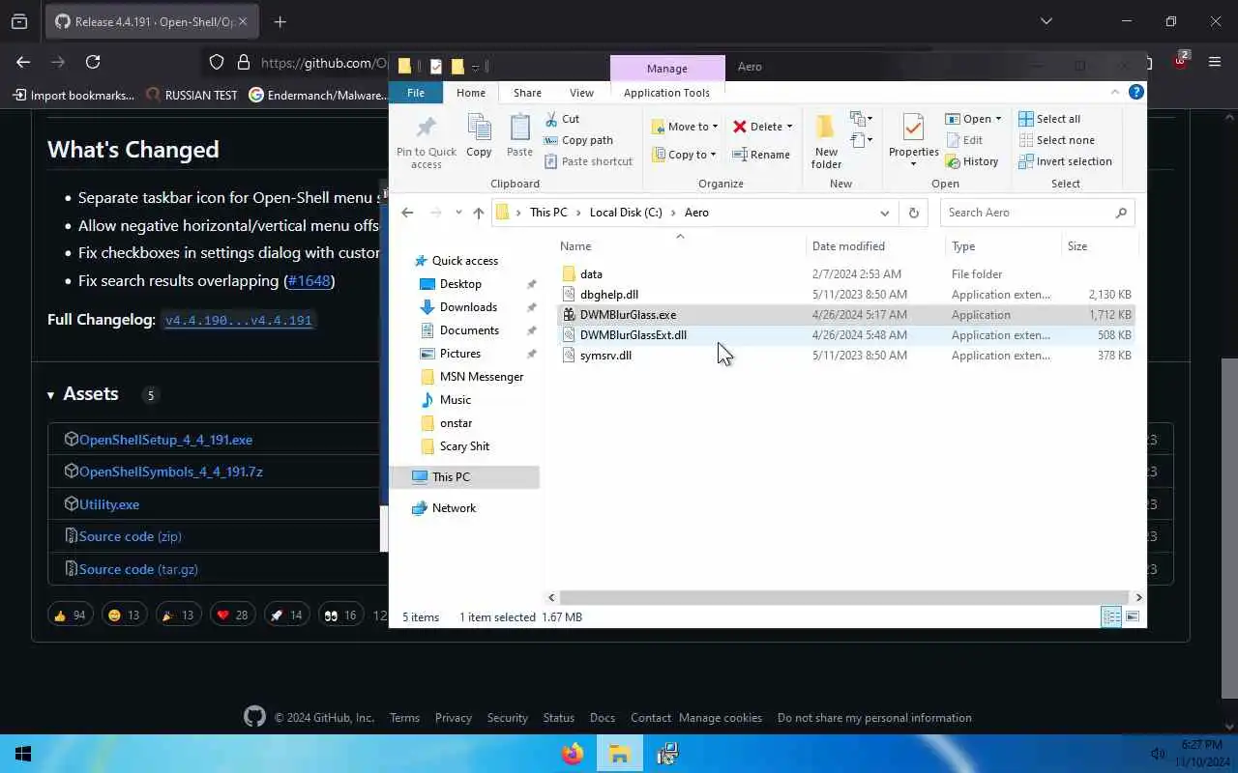Open the Move to dropdown
This screenshot has height=773, width=1238.
point(685,127)
